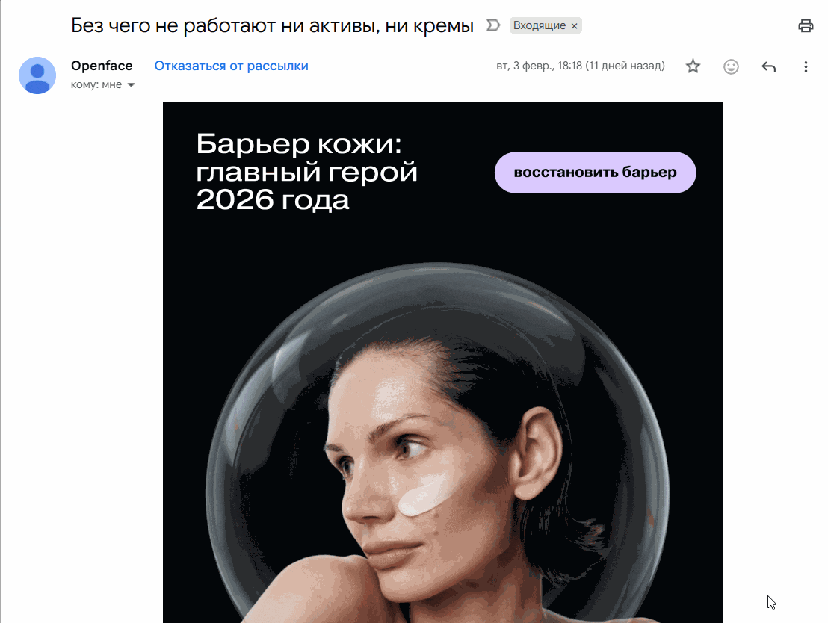828x623 pixels.
Task: Remove the Входящие label with its x
Action: [x=574, y=26]
